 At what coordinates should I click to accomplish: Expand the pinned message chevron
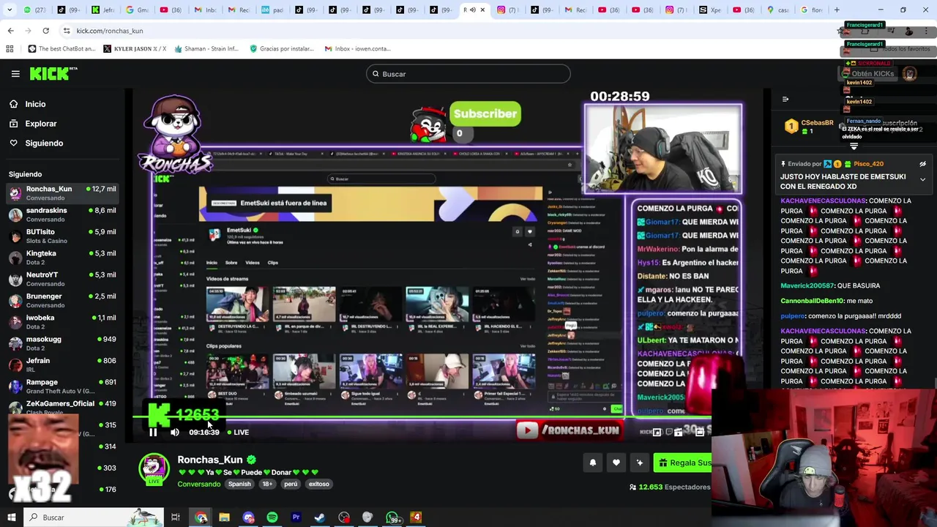(922, 179)
